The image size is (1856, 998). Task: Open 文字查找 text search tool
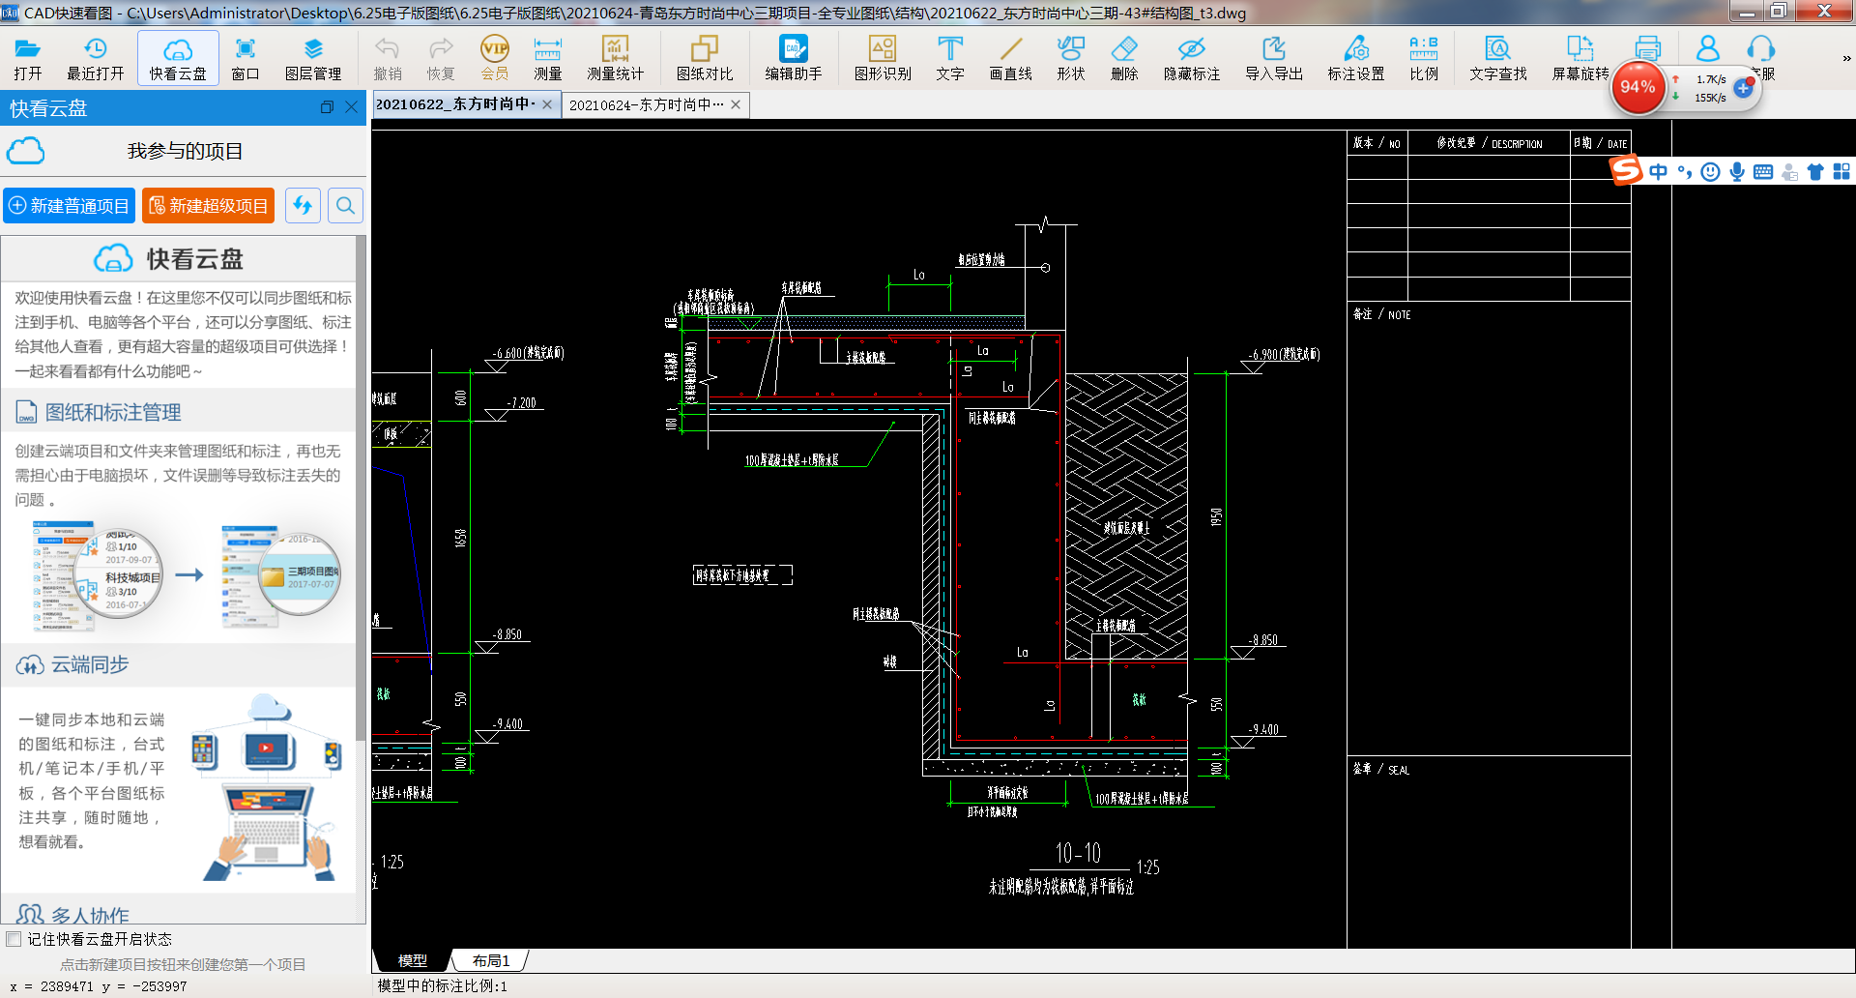point(1498,58)
